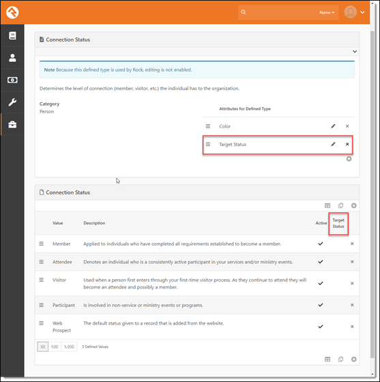The height and width of the screenshot is (382, 380).
Task: Click the Active checkmark for Visitor
Action: point(321,283)
